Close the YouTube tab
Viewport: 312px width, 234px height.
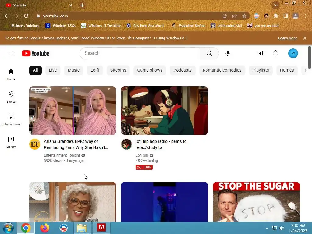point(71,5)
